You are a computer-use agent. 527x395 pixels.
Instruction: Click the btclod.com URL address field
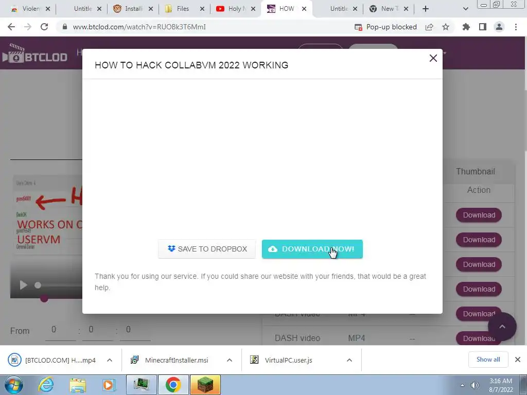point(139,27)
